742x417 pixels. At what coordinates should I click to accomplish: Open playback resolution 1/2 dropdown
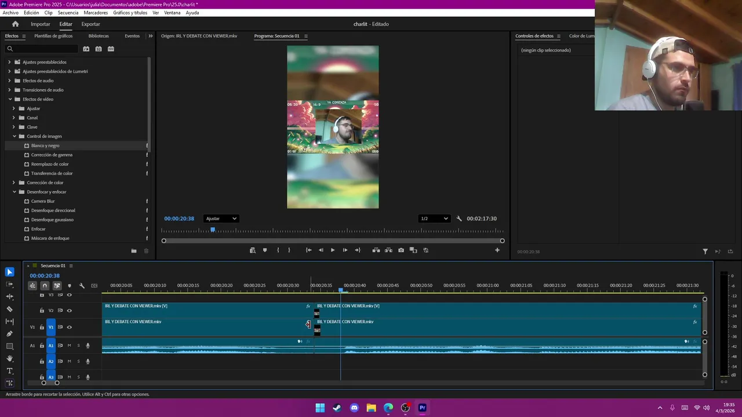(x=434, y=218)
